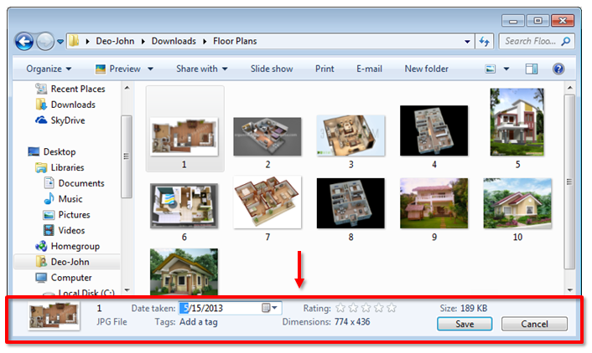
Task: Click the folder icon in address bar
Action: tap(74, 41)
